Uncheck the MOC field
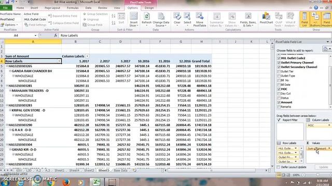Image resolution: width=332 pixels, height=186 pixels. coord(279,89)
